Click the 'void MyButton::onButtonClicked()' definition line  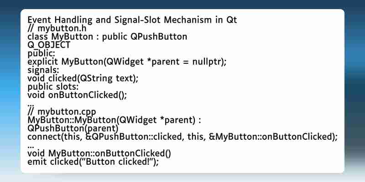(x=99, y=153)
